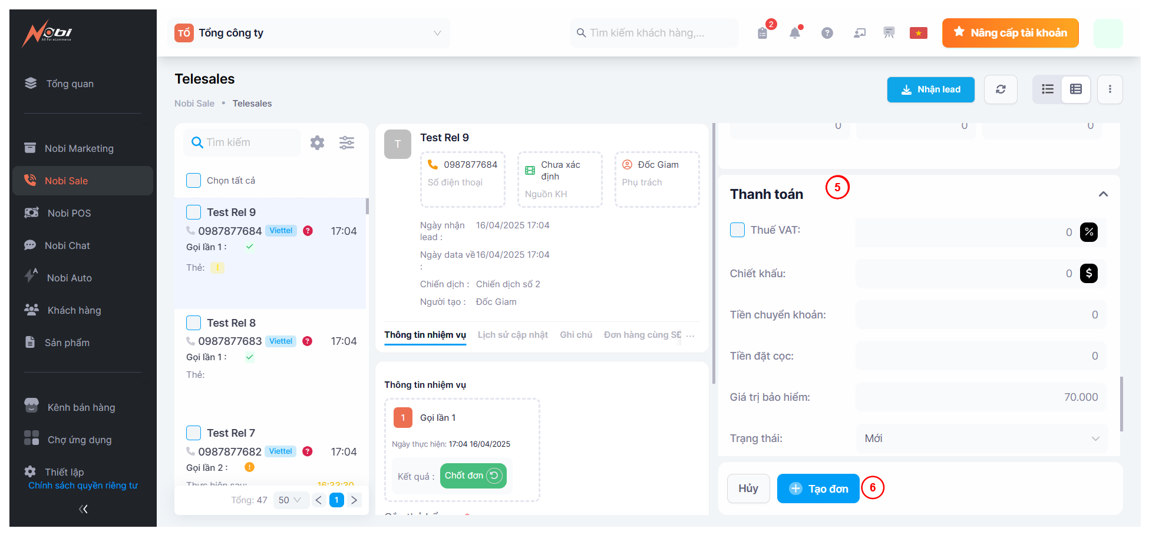Click the notification bell icon
Viewport: 1149px width, 535px height.
[795, 33]
